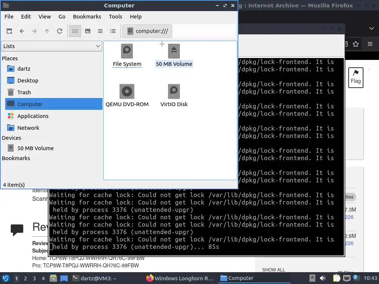The width and height of the screenshot is (379, 284).
Task: Click the 10:43 taskbar clock
Action: [370, 278]
